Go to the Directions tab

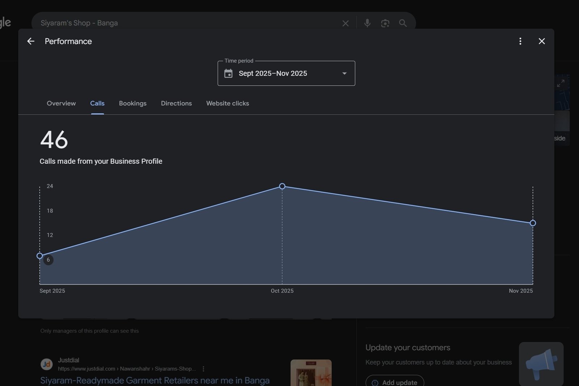[176, 103]
